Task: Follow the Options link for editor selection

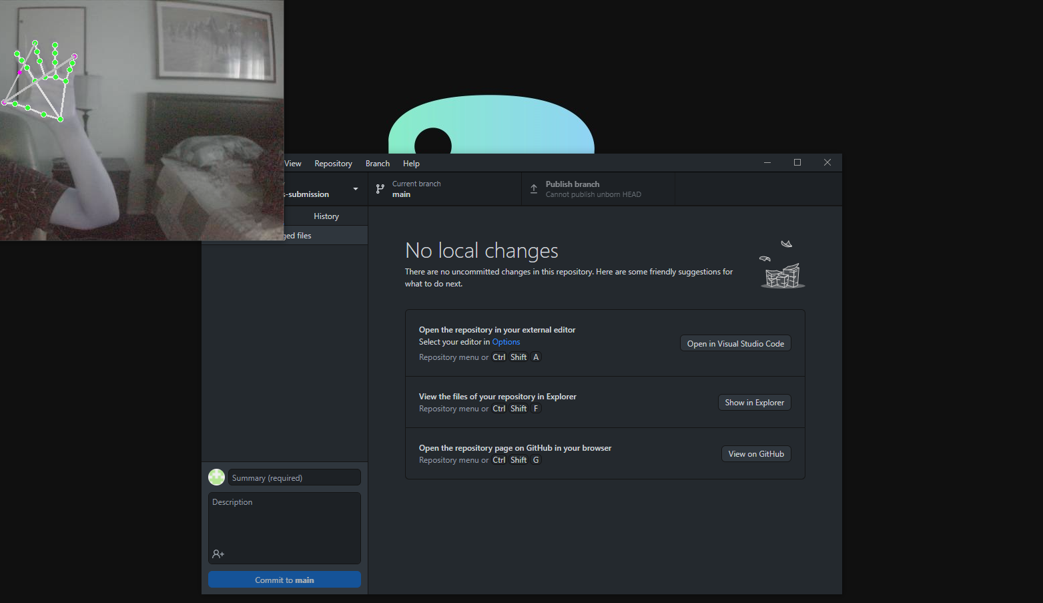Action: (506, 342)
